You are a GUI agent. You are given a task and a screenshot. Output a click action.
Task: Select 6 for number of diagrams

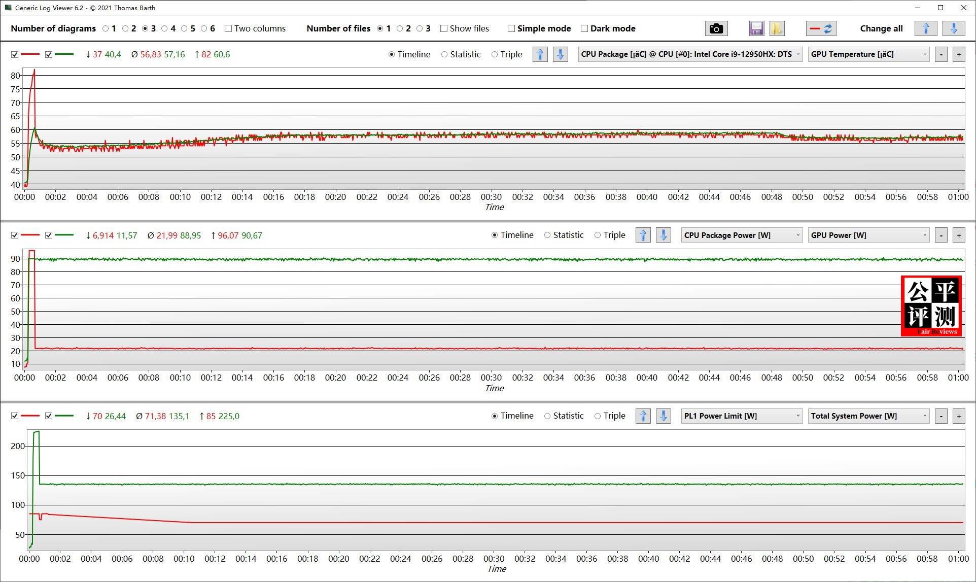pyautogui.click(x=204, y=28)
